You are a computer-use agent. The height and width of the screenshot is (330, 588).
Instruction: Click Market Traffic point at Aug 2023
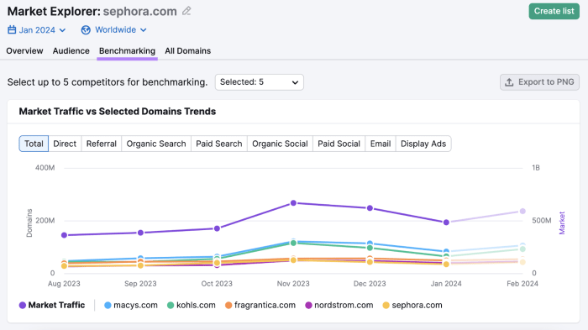(x=64, y=235)
